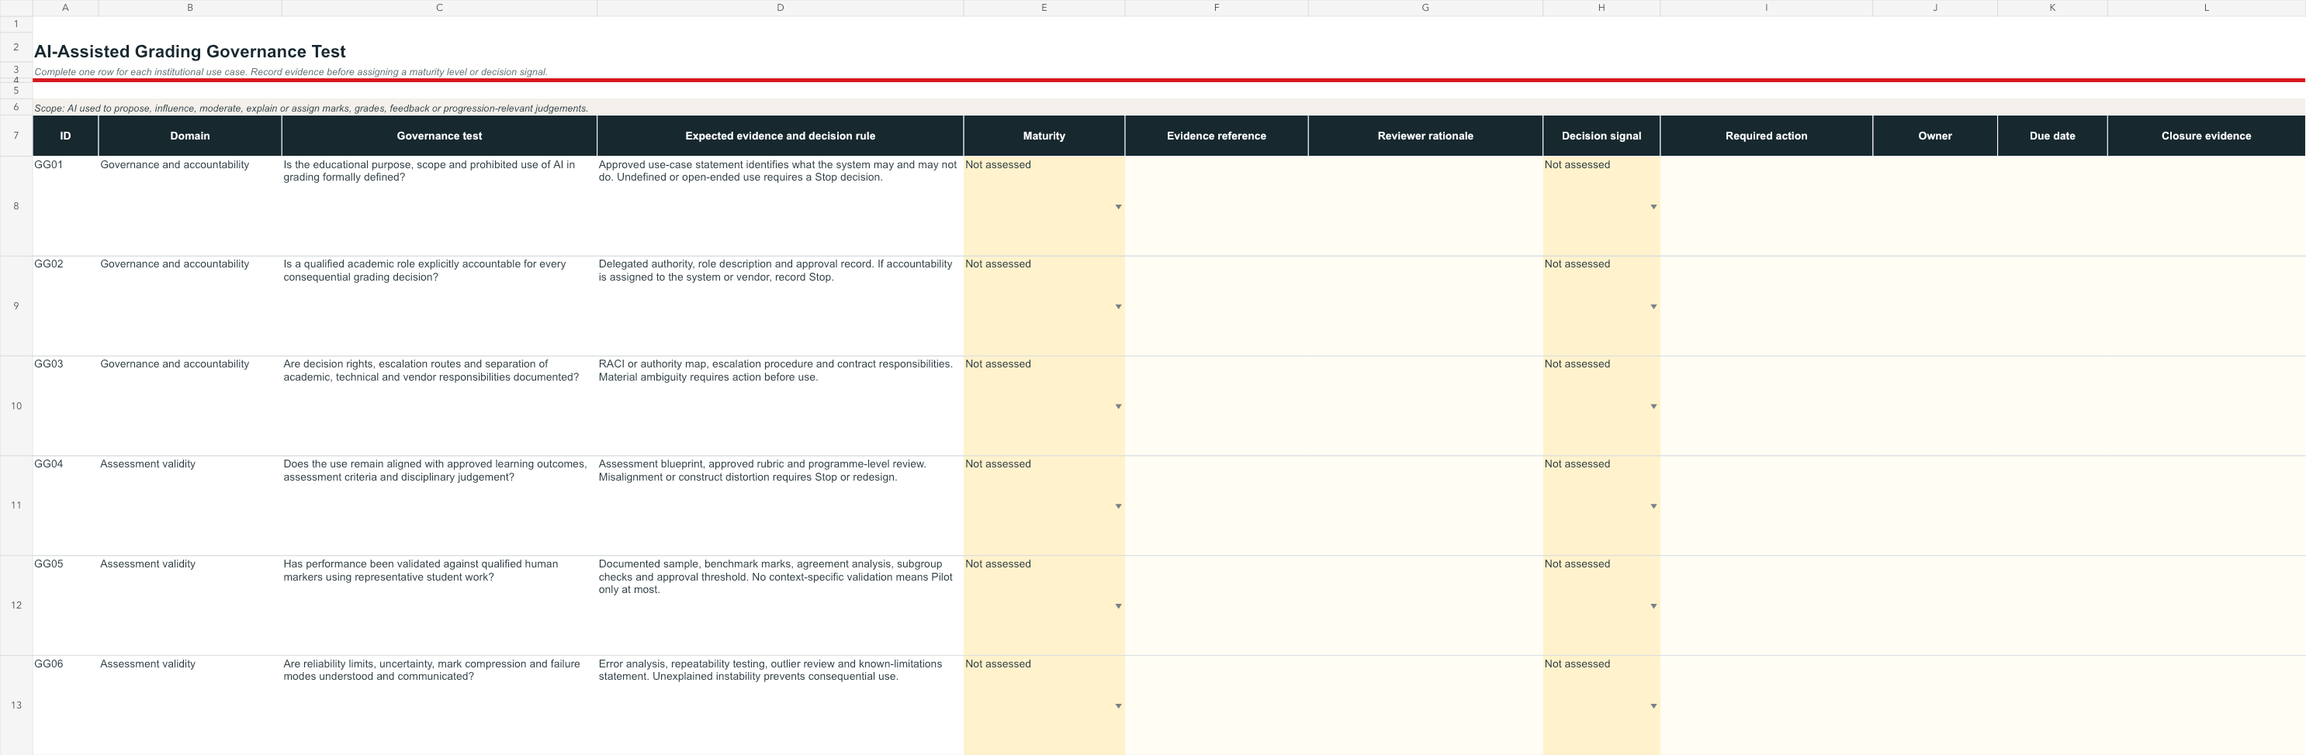Click the GG04 ID cell
2306x755 pixels.
[65, 505]
